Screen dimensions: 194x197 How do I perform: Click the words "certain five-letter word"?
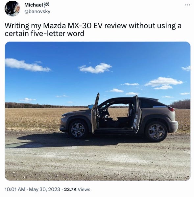44,33
